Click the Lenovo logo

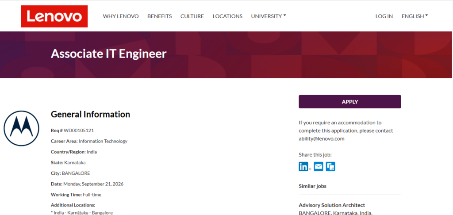point(54,16)
